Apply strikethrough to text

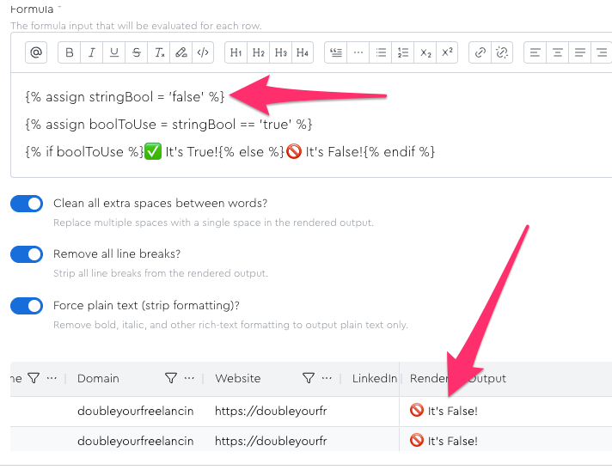click(x=137, y=52)
